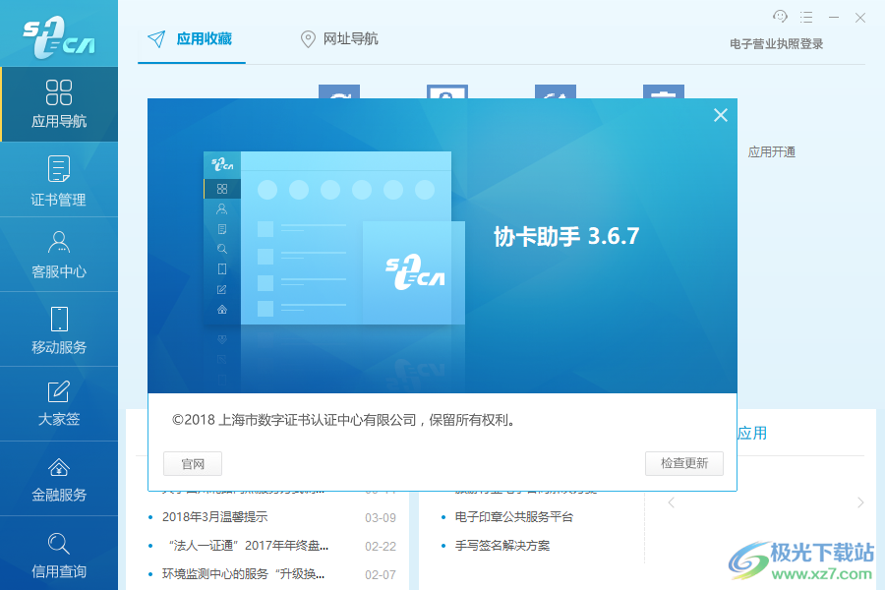Open 证书管理 in the sidebar
Image resolution: width=885 pixels, height=590 pixels.
tap(59, 180)
